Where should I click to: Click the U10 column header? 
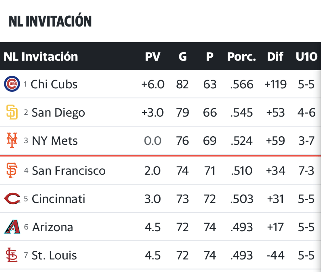click(306, 57)
